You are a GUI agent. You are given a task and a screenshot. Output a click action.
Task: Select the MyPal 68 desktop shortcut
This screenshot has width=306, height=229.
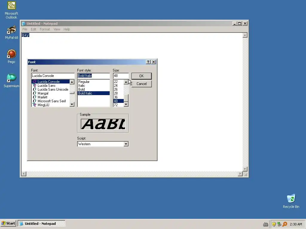[x=12, y=32]
